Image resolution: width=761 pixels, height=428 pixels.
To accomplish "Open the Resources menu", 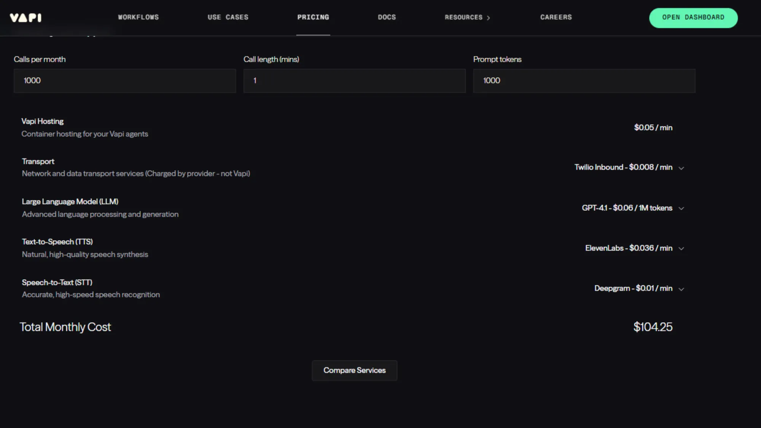I will point(463,18).
